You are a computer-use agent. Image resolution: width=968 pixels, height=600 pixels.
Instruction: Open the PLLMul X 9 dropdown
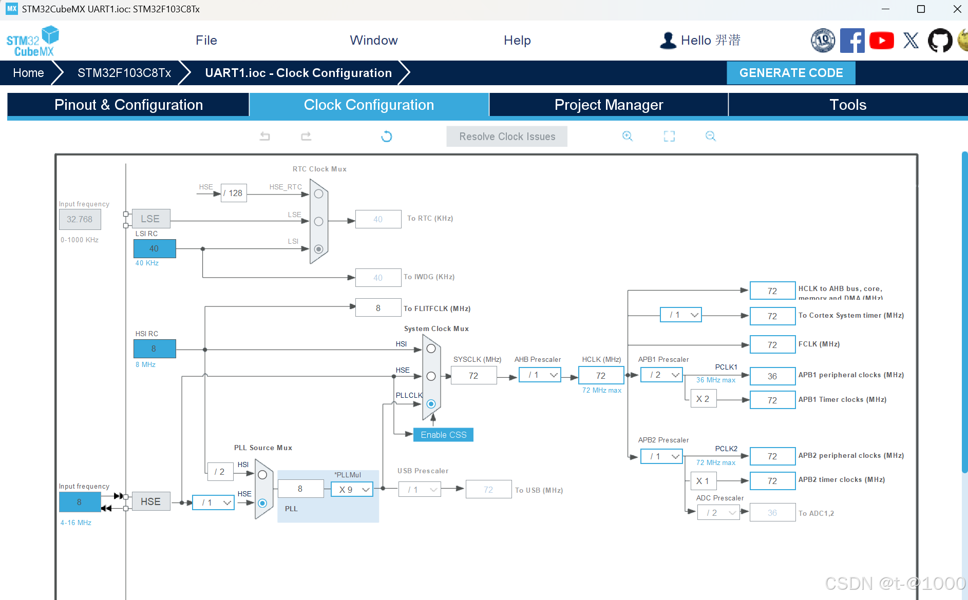pos(352,490)
